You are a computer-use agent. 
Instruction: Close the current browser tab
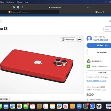tap(61, 12)
